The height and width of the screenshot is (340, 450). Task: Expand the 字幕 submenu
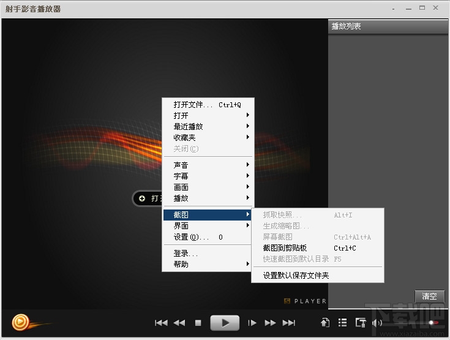point(208,176)
